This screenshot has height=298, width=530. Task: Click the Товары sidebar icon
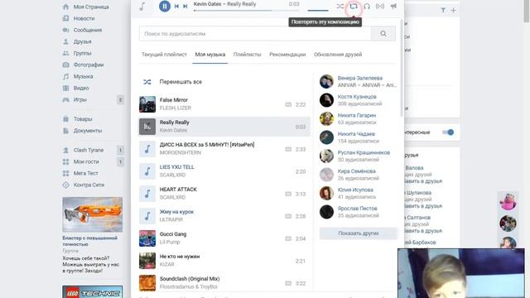66,119
